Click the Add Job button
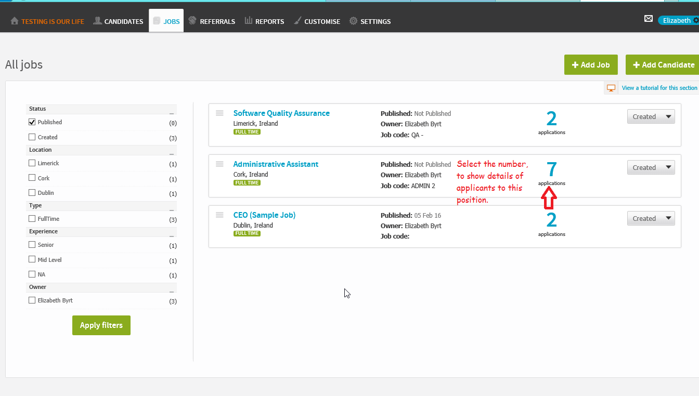This screenshot has width=699, height=396. coord(590,65)
